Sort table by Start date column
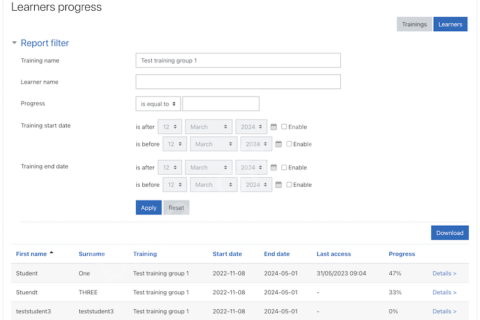 (227, 254)
